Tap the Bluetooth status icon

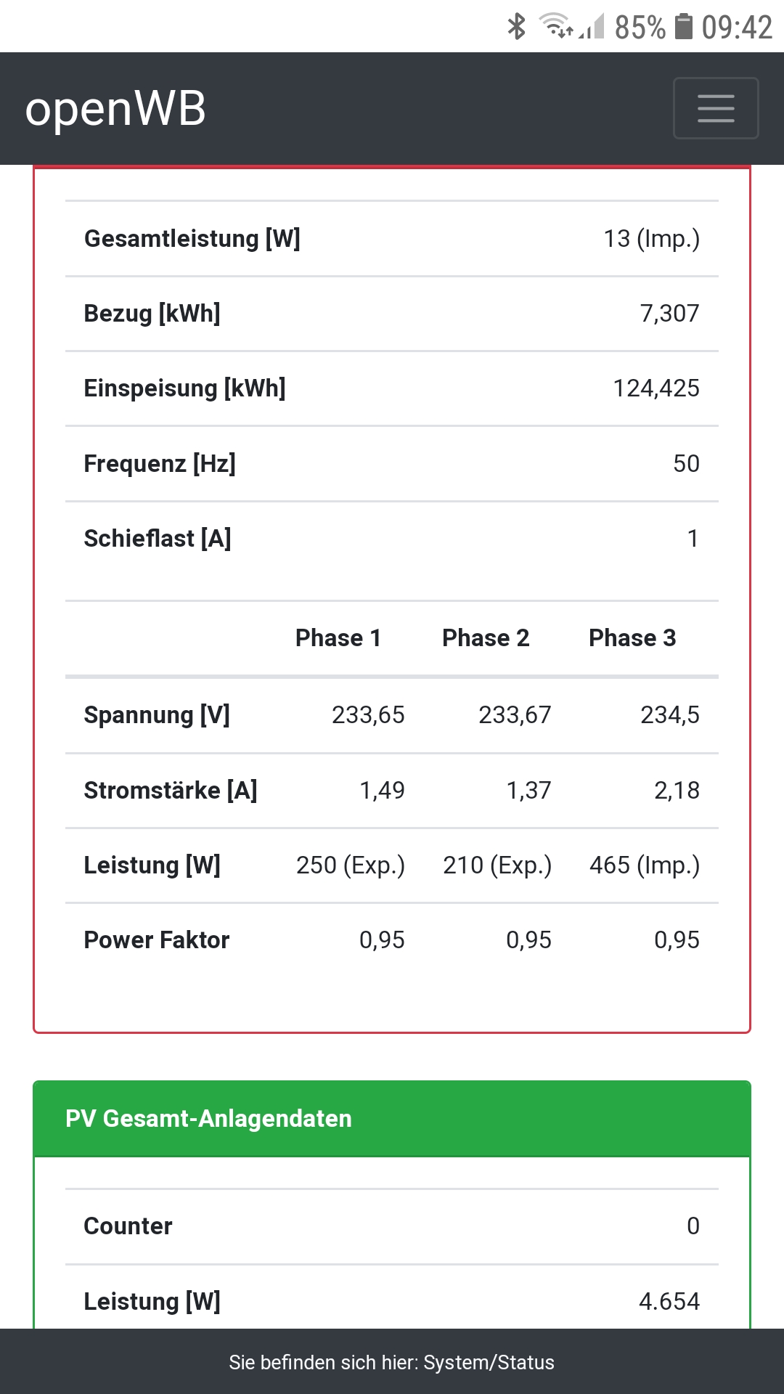[x=516, y=27]
